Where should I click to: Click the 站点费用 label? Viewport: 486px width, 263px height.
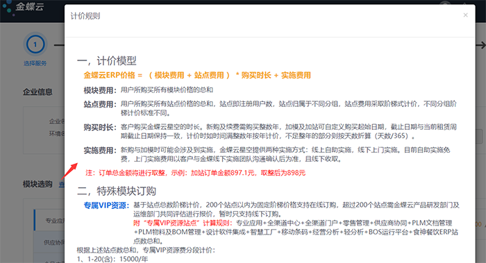(x=100, y=104)
